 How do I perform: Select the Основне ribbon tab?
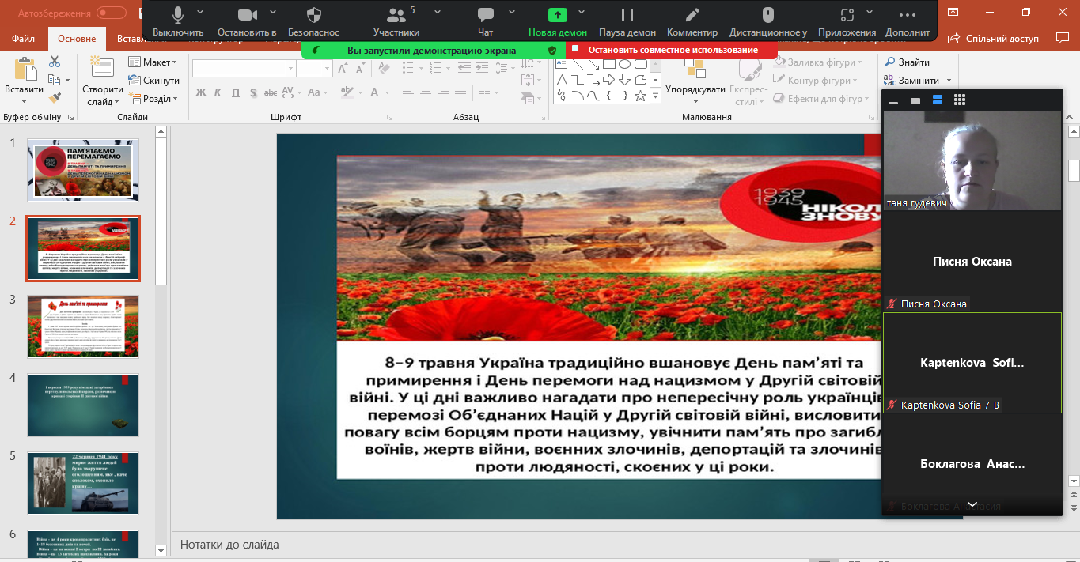pyautogui.click(x=77, y=38)
